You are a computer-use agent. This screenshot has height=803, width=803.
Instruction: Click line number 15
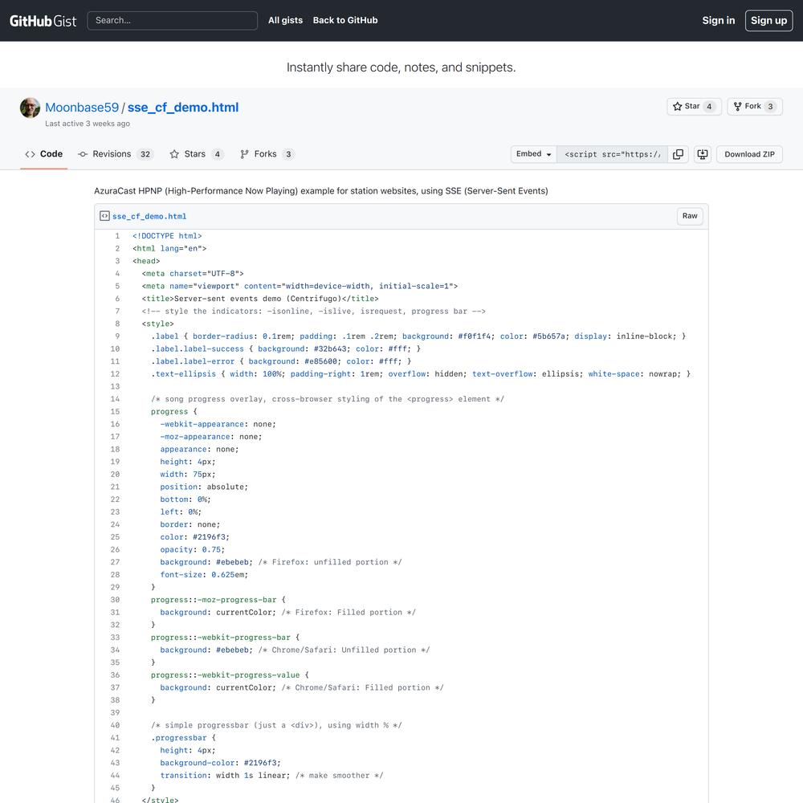coord(115,412)
